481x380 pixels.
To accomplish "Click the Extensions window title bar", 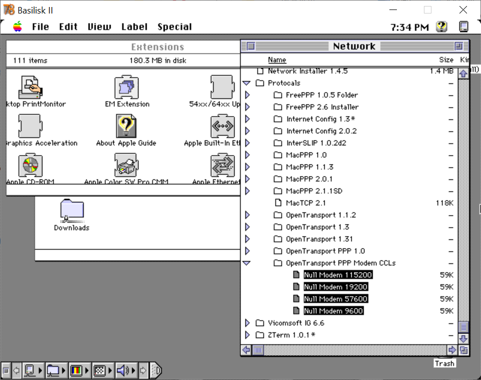I will pos(123,47).
